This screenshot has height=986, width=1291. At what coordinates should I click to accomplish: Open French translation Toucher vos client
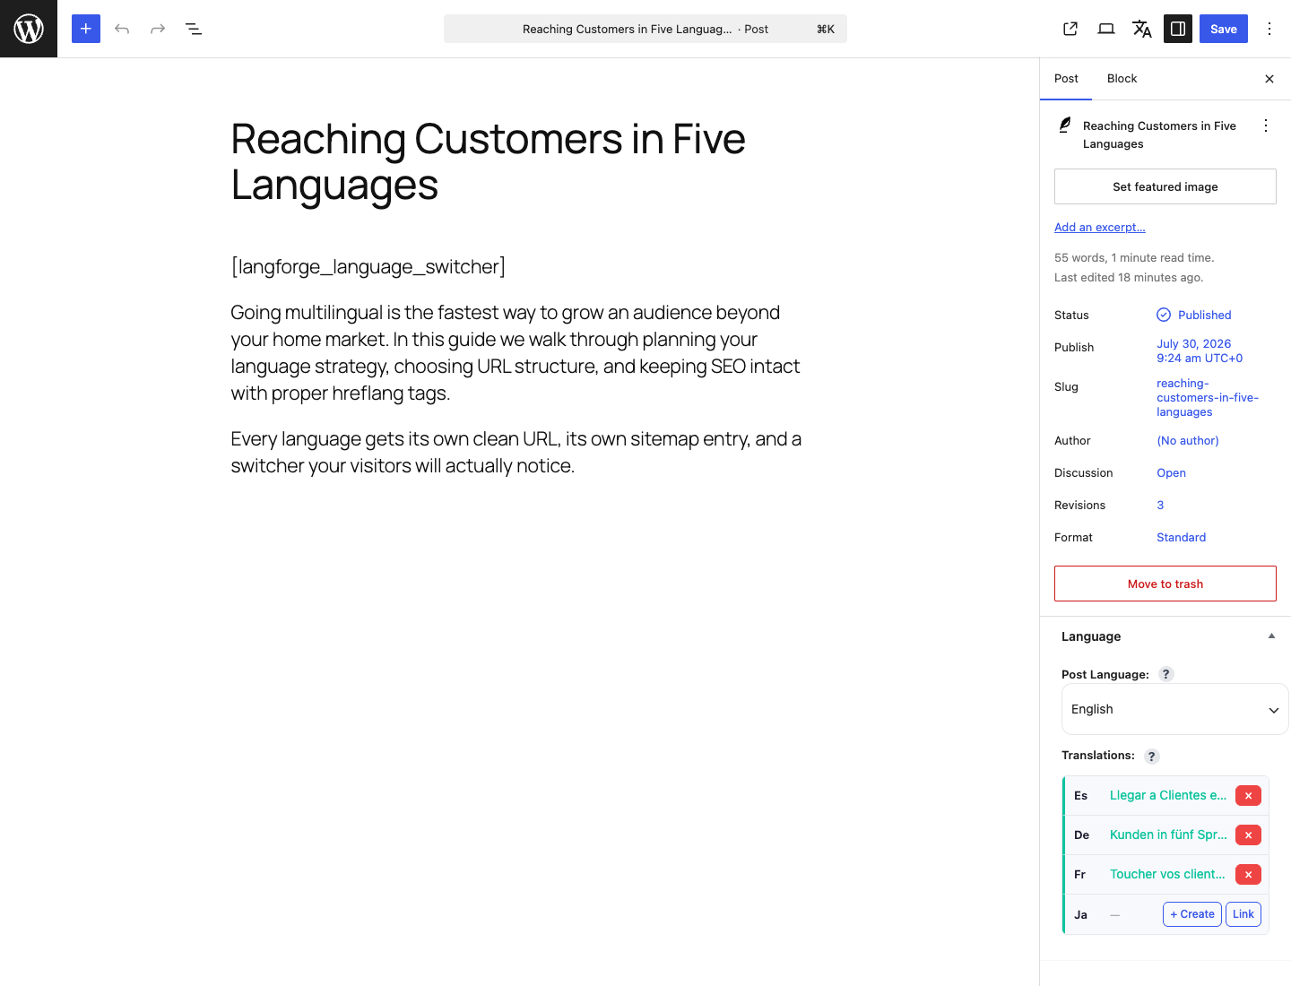1167,874
